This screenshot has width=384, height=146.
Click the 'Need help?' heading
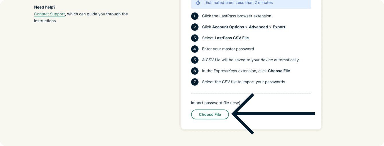[45, 7]
